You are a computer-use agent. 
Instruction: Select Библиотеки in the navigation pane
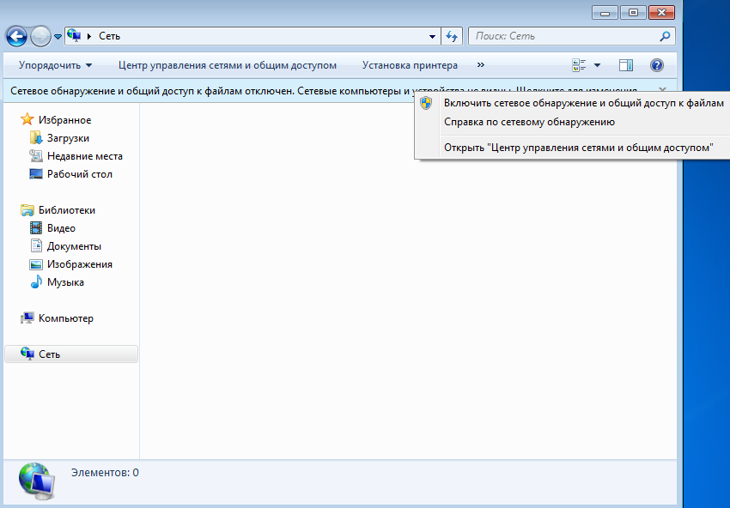tap(67, 210)
